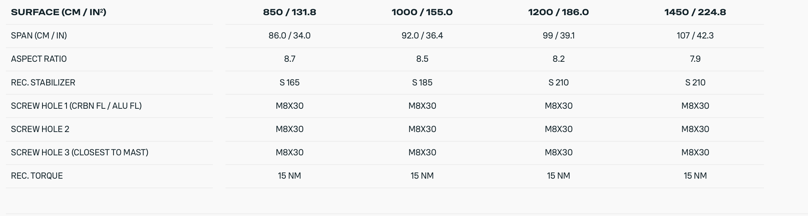Image resolution: width=808 pixels, height=216 pixels.
Task: Select the SCREW HOLE 2 row label
Action: click(40, 129)
